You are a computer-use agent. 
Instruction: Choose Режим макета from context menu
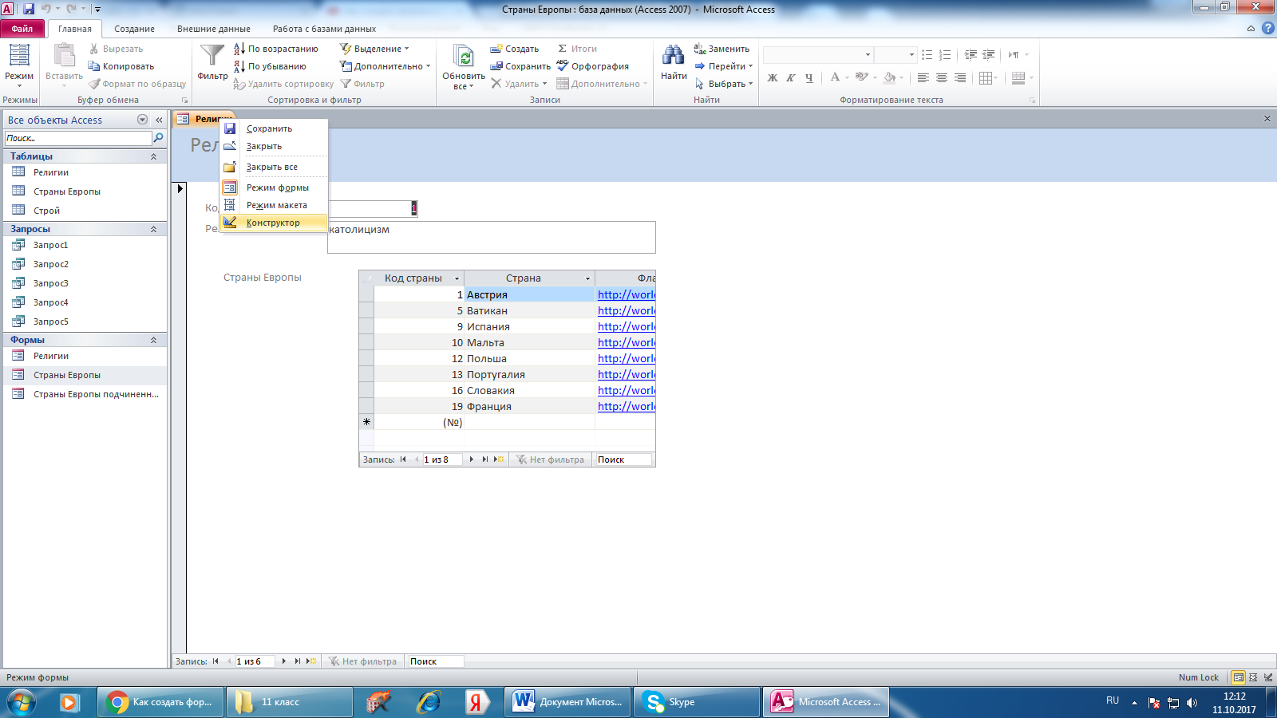(274, 205)
